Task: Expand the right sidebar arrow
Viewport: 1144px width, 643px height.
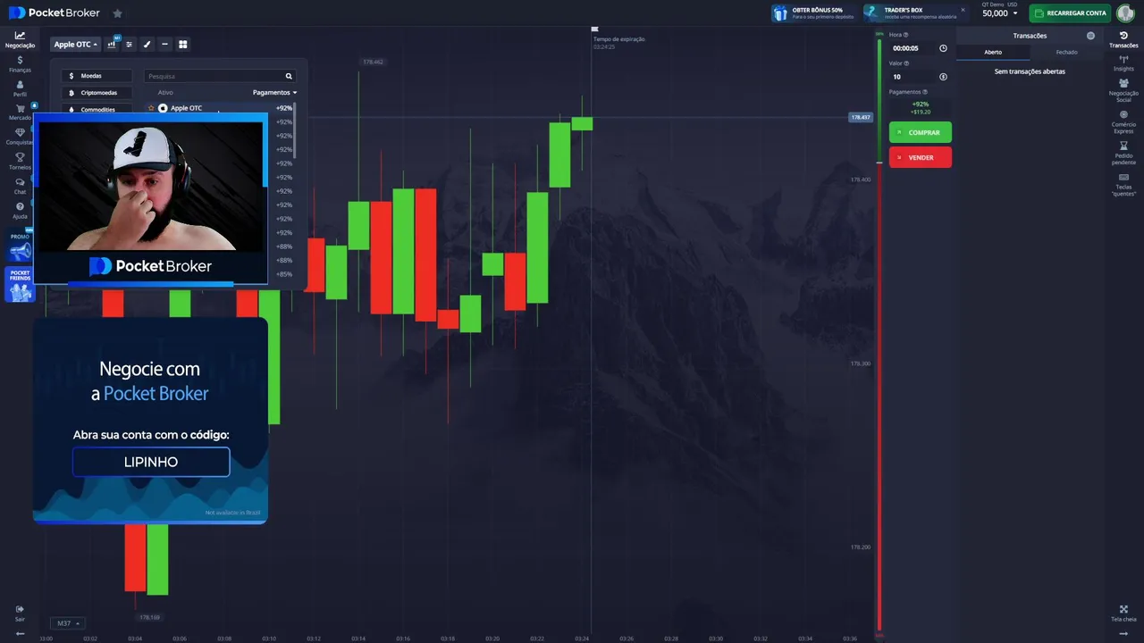Action: [x=1123, y=634]
